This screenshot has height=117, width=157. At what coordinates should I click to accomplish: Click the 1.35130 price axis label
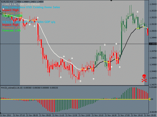click(x=153, y=24)
